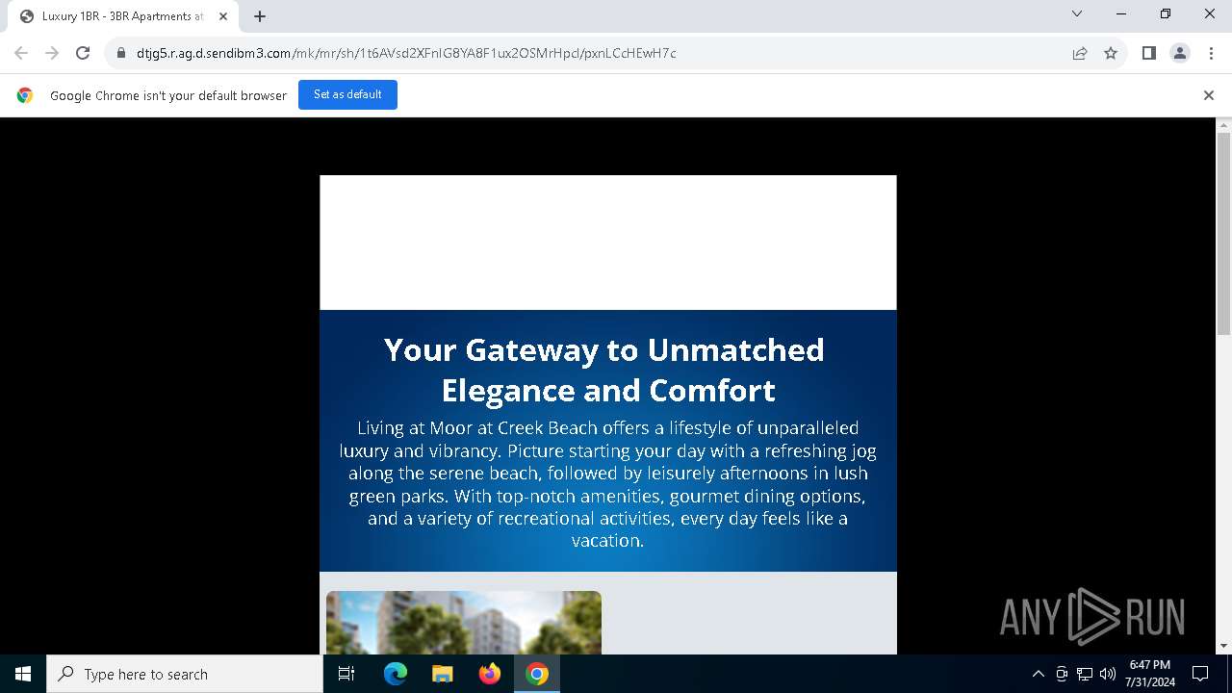Reload the current page
Image resolution: width=1232 pixels, height=693 pixels.
point(83,53)
